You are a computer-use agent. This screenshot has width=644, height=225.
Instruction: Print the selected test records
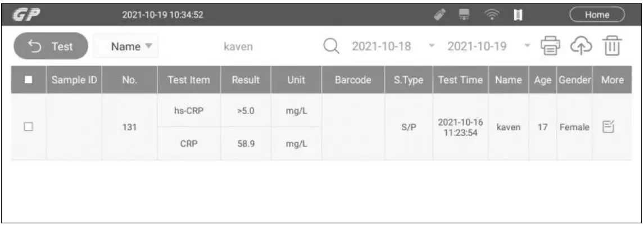[x=551, y=47]
